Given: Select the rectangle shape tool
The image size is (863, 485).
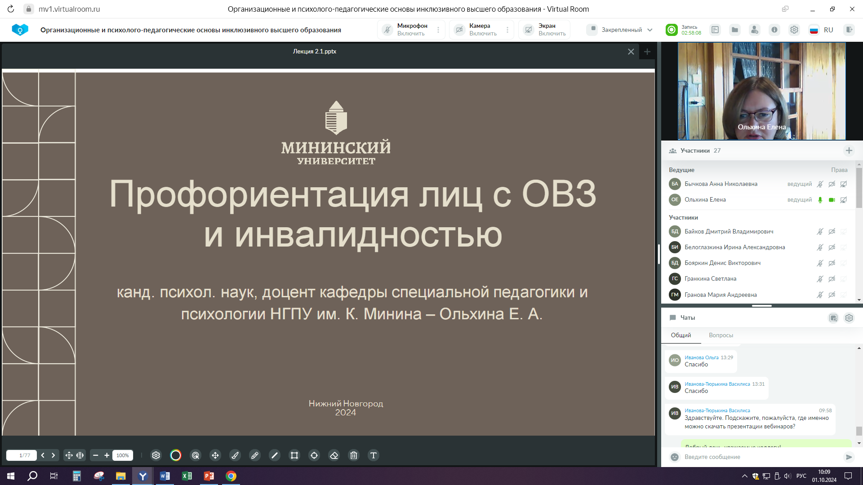Looking at the screenshot, I should (x=294, y=455).
